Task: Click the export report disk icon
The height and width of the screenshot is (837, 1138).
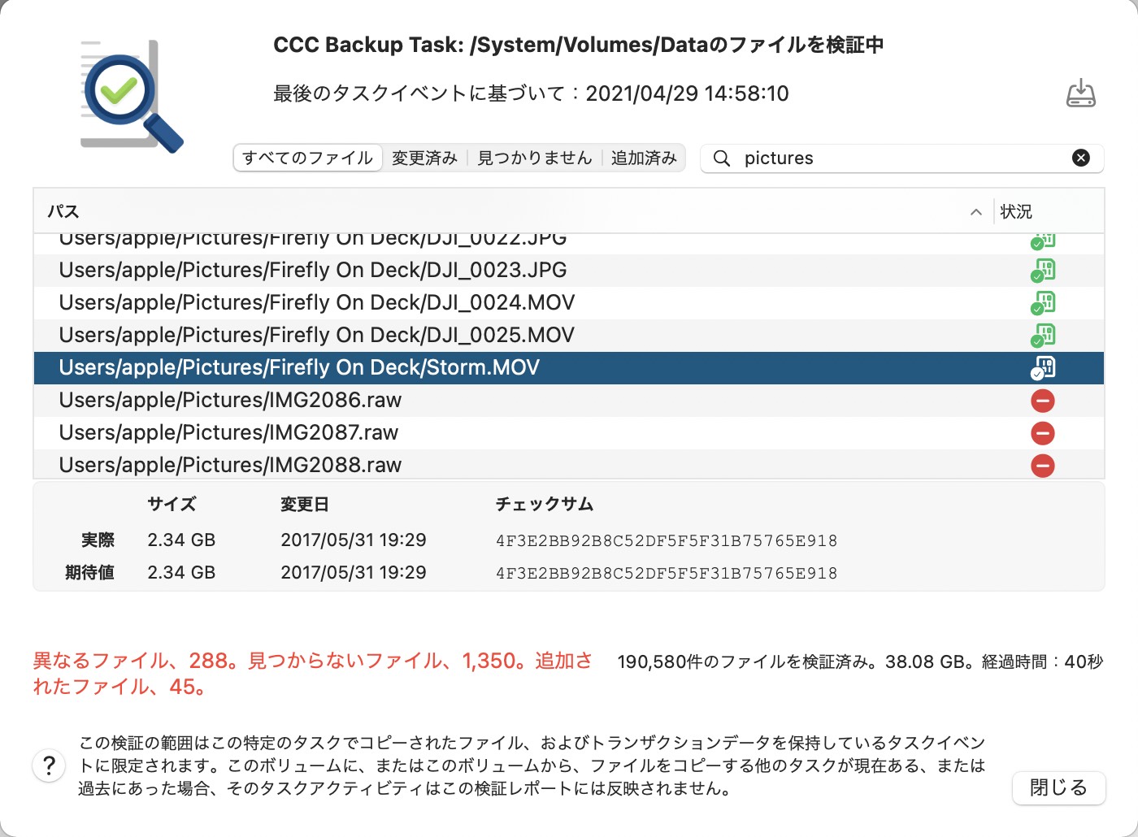Action: tap(1080, 93)
